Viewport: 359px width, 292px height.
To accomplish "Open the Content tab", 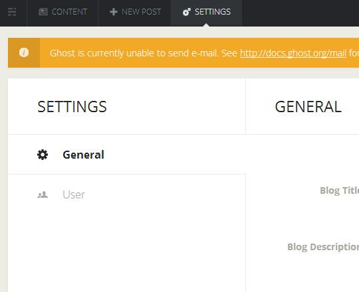I will pyautogui.click(x=62, y=13).
